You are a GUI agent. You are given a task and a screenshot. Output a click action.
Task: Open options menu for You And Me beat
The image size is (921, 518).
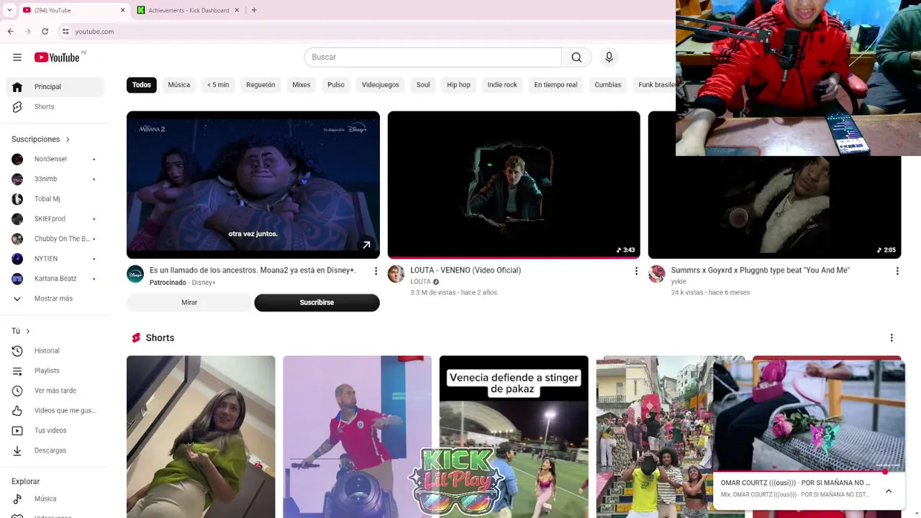click(897, 271)
